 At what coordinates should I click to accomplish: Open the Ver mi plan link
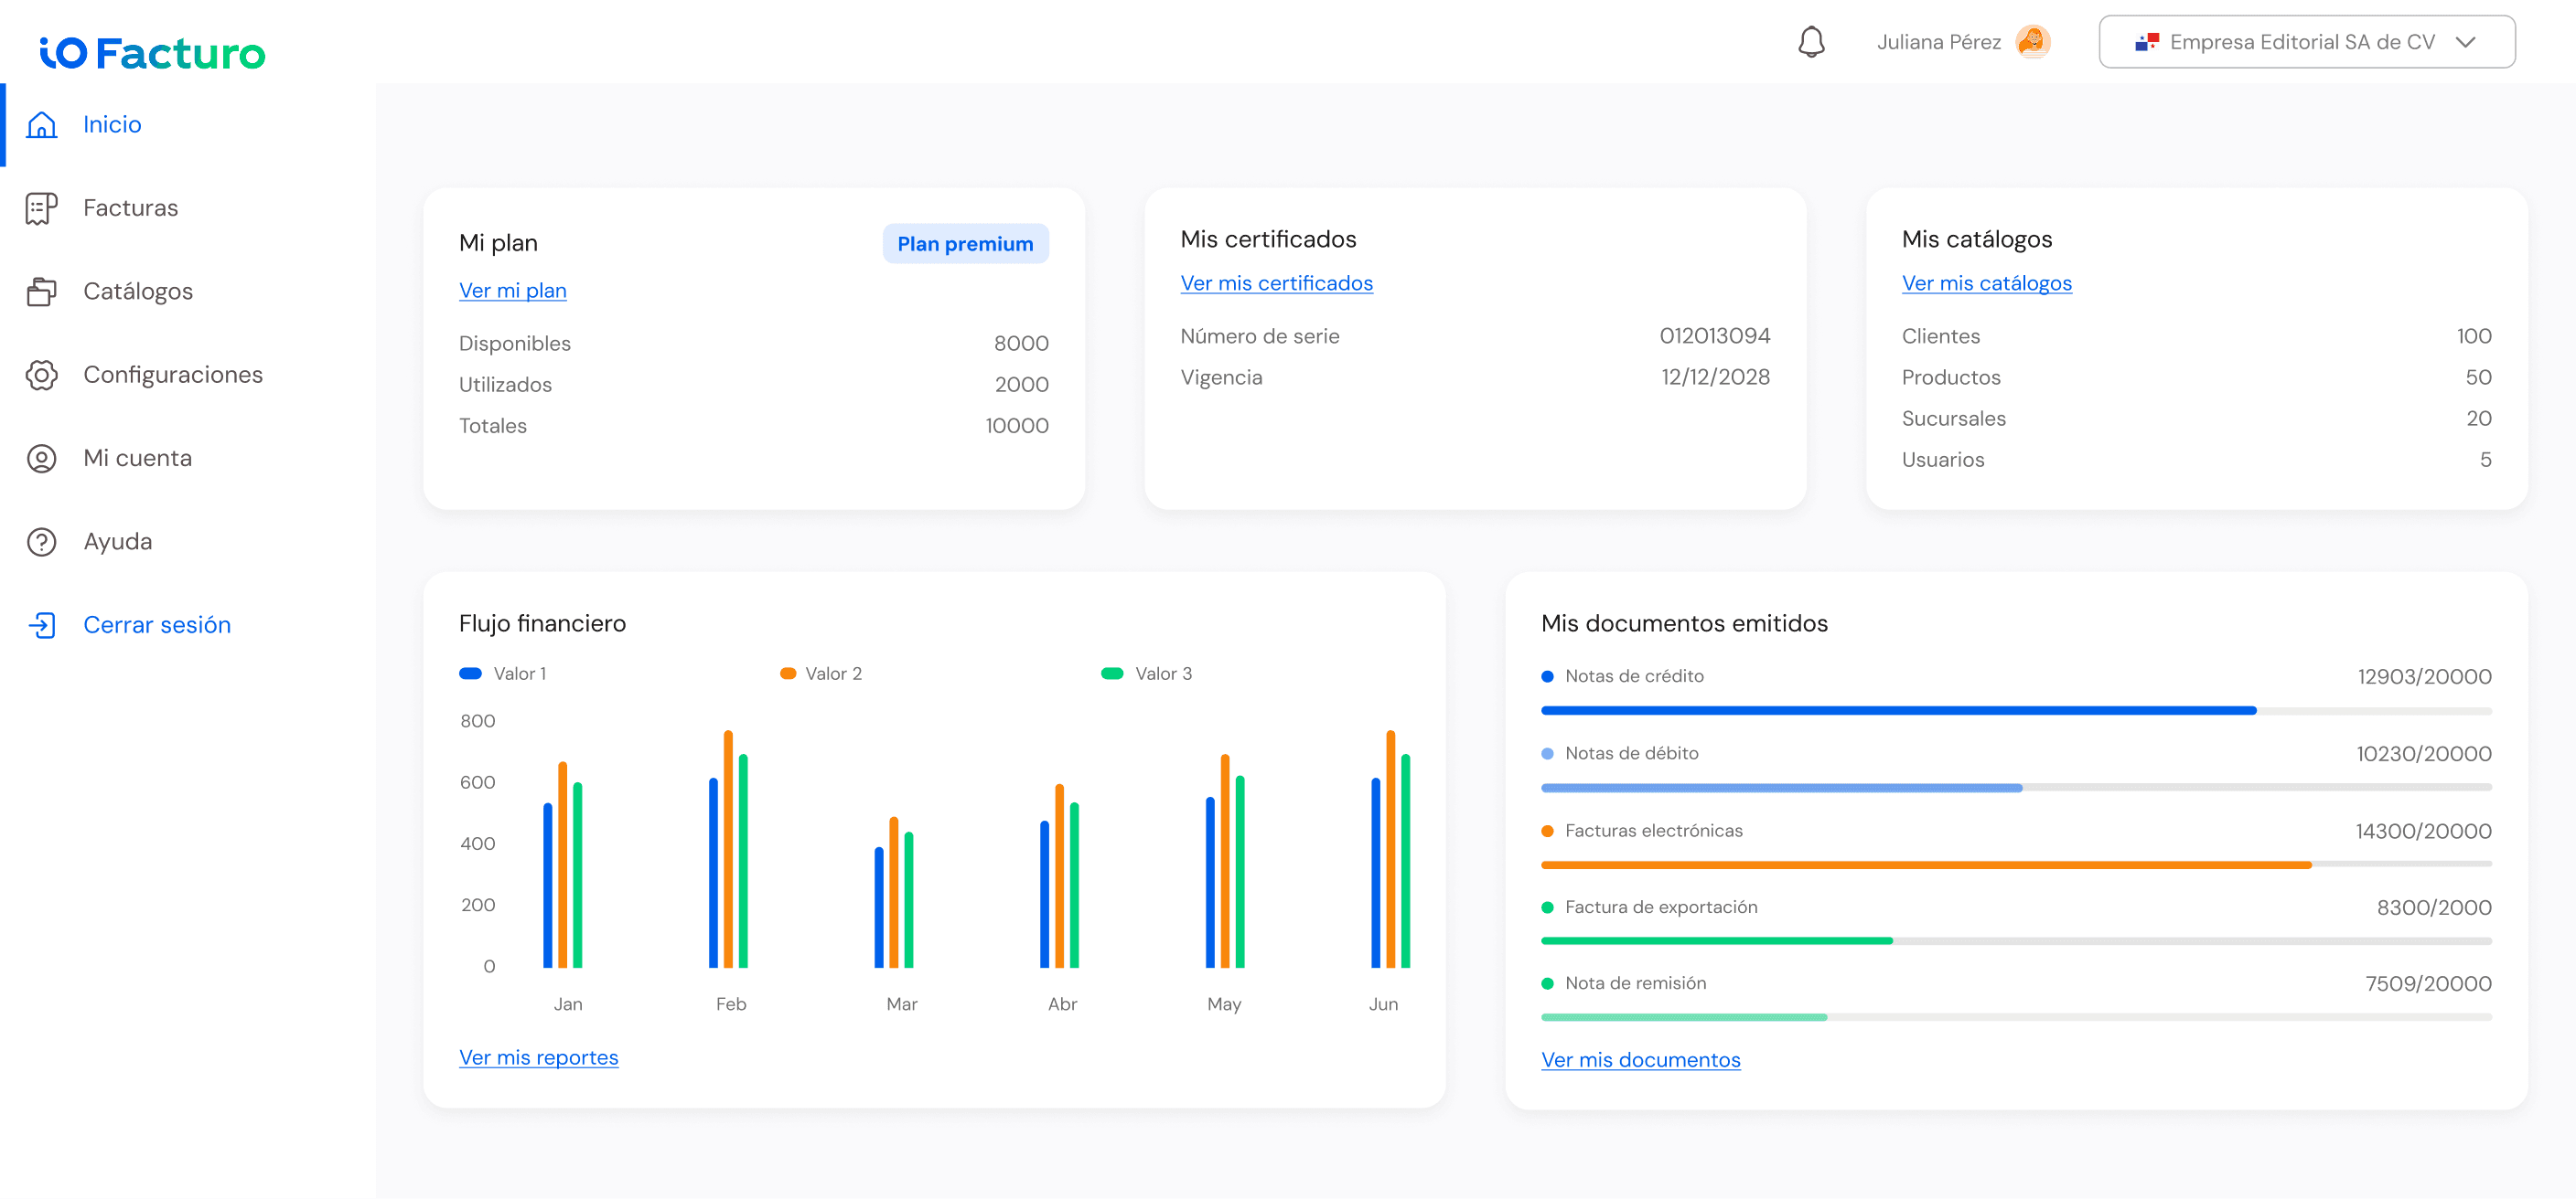(x=513, y=291)
